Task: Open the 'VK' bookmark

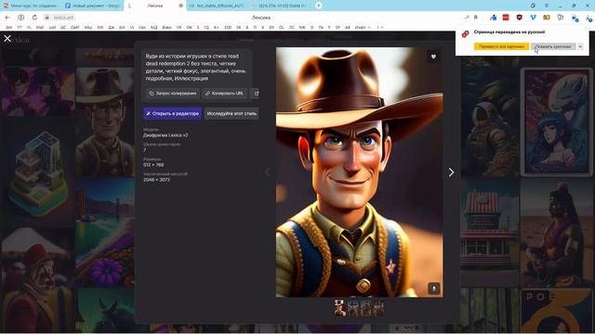Action: [x=178, y=27]
